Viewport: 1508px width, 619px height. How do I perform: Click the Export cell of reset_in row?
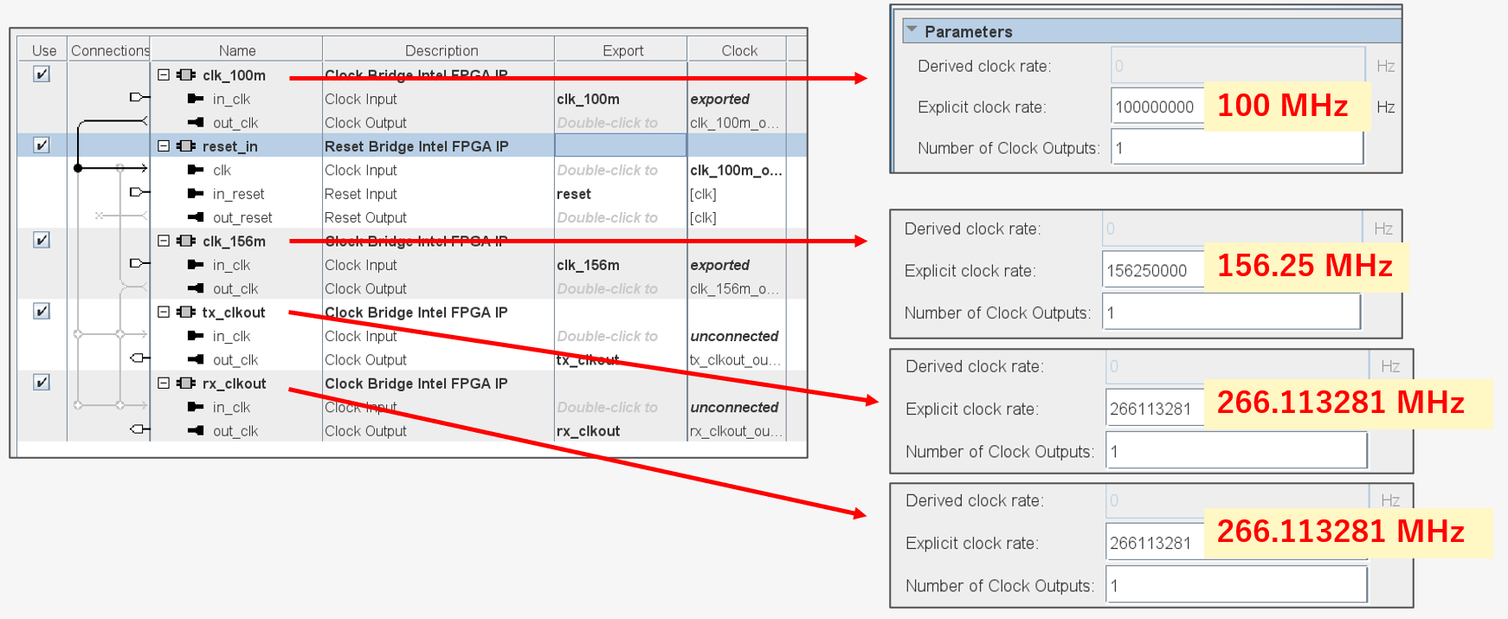coord(620,146)
